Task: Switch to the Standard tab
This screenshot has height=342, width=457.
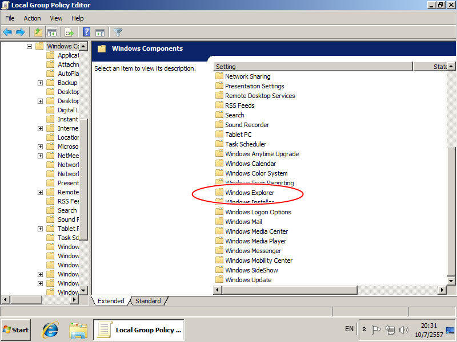Action: pyautogui.click(x=148, y=301)
